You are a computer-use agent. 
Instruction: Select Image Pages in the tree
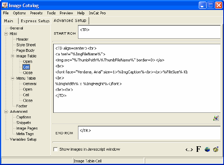[27, 128]
